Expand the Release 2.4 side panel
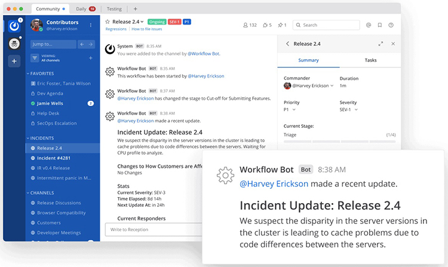The width and height of the screenshot is (448, 267). point(381,44)
